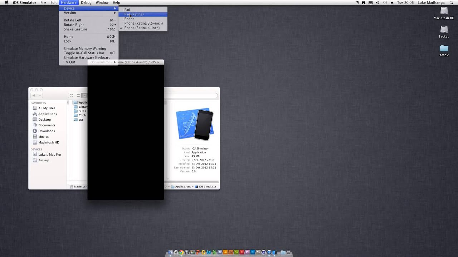Screen dimensions: 458x257
Task: Select the iPad (Retina) device
Action: point(143,14)
